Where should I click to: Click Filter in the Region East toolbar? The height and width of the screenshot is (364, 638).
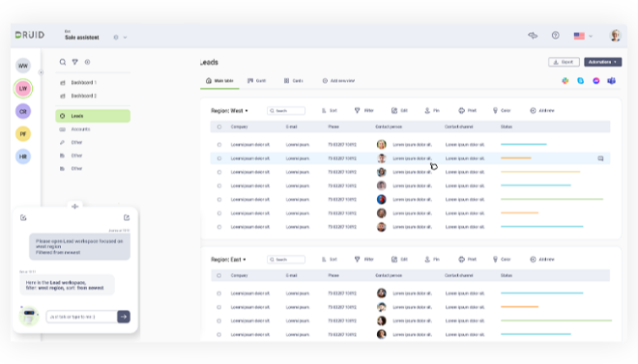click(x=363, y=259)
